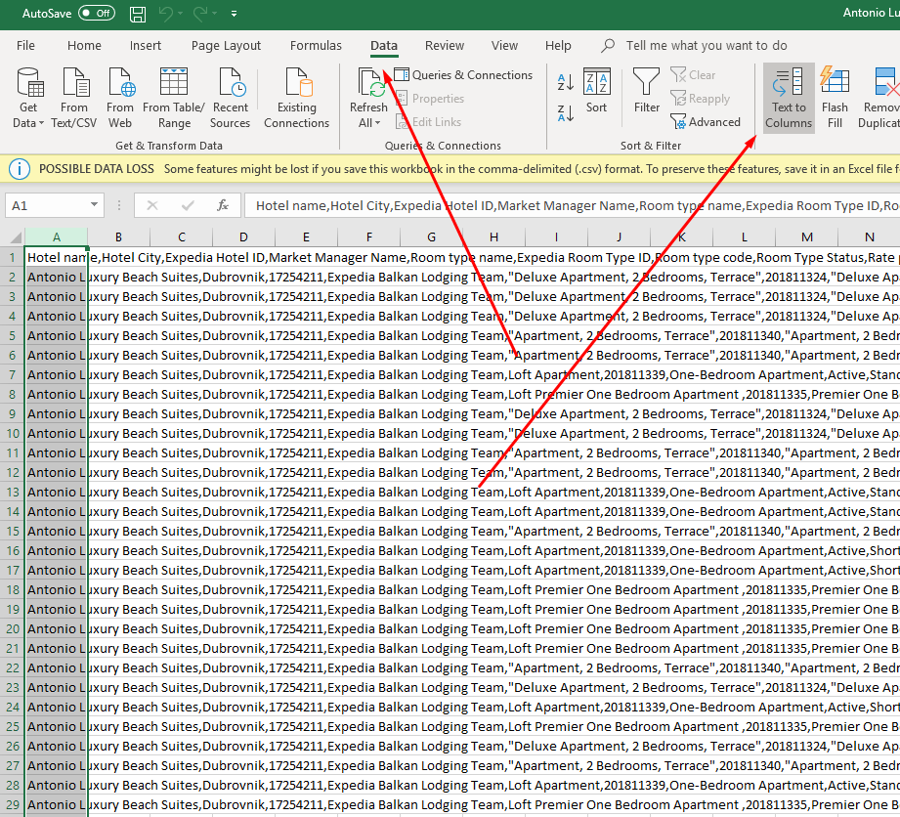Click cell A1 starting with Hotel name
900x817 pixels.
[x=57, y=258]
